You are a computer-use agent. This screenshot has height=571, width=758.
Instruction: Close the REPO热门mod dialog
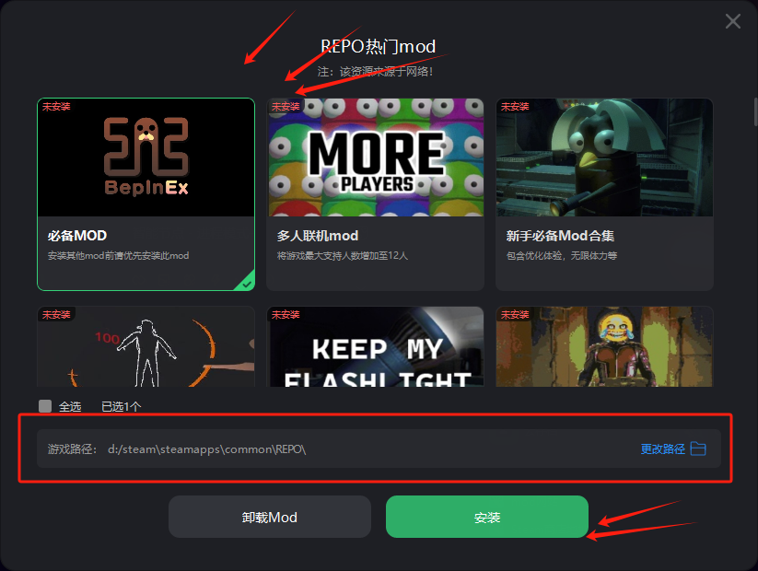point(733,21)
